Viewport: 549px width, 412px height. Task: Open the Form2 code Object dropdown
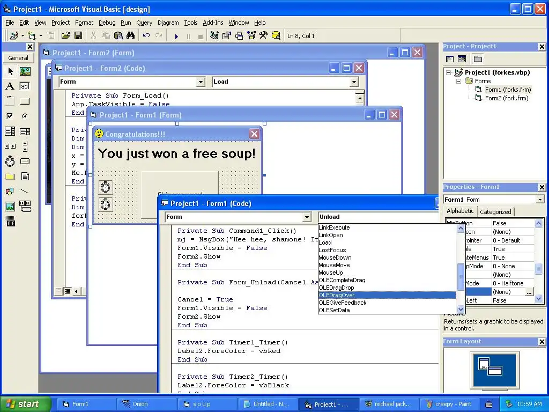[201, 82]
